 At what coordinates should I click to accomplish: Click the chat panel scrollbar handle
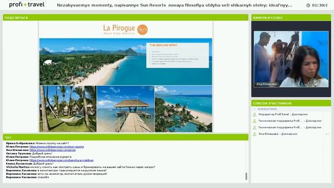246,176
